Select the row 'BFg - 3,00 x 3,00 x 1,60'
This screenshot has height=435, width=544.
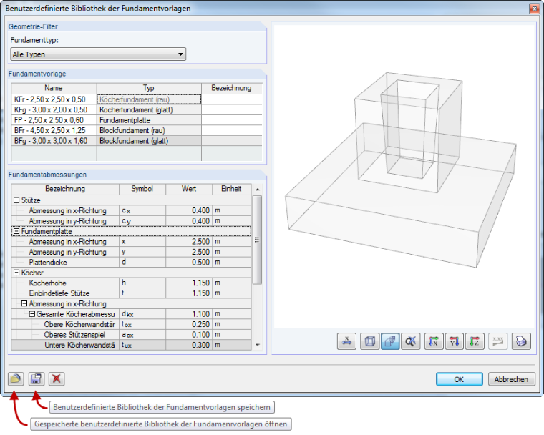pyautogui.click(x=54, y=141)
